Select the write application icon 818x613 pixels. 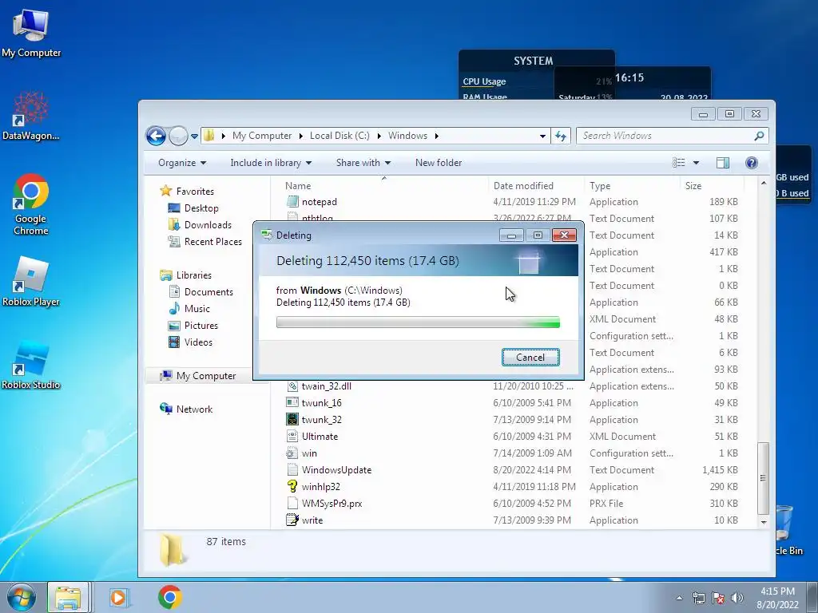click(292, 520)
